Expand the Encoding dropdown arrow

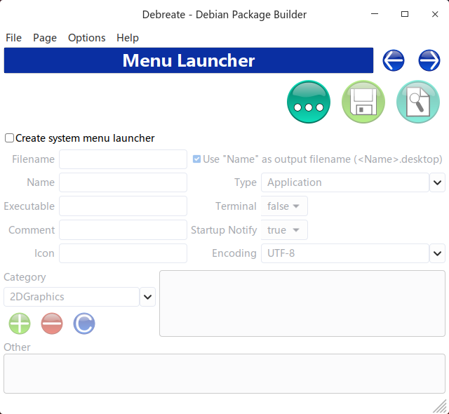pyautogui.click(x=437, y=253)
